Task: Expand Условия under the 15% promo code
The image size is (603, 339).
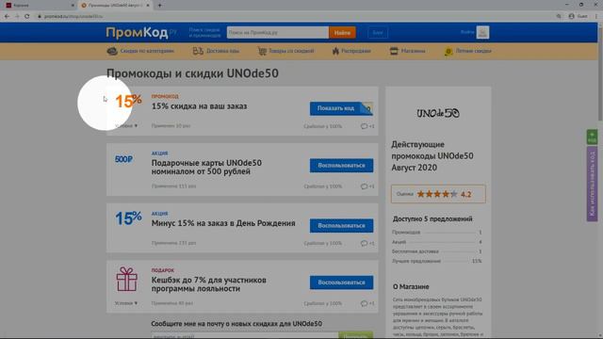Action: [125, 125]
